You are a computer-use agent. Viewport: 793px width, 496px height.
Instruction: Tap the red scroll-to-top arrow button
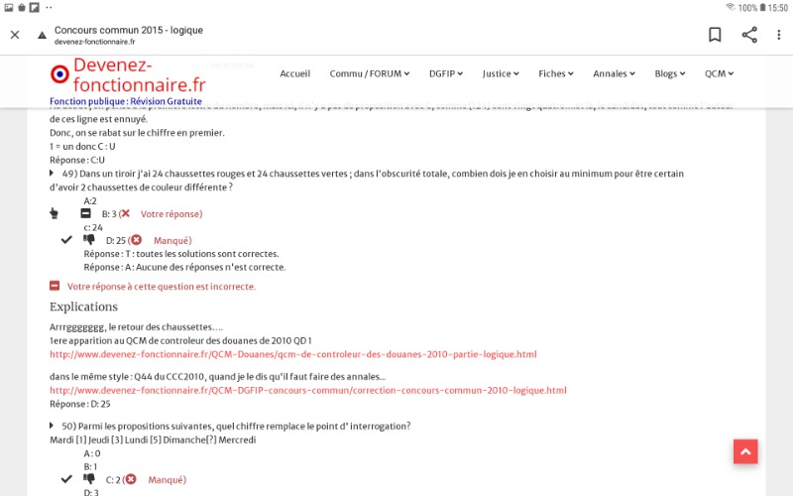pos(745,451)
